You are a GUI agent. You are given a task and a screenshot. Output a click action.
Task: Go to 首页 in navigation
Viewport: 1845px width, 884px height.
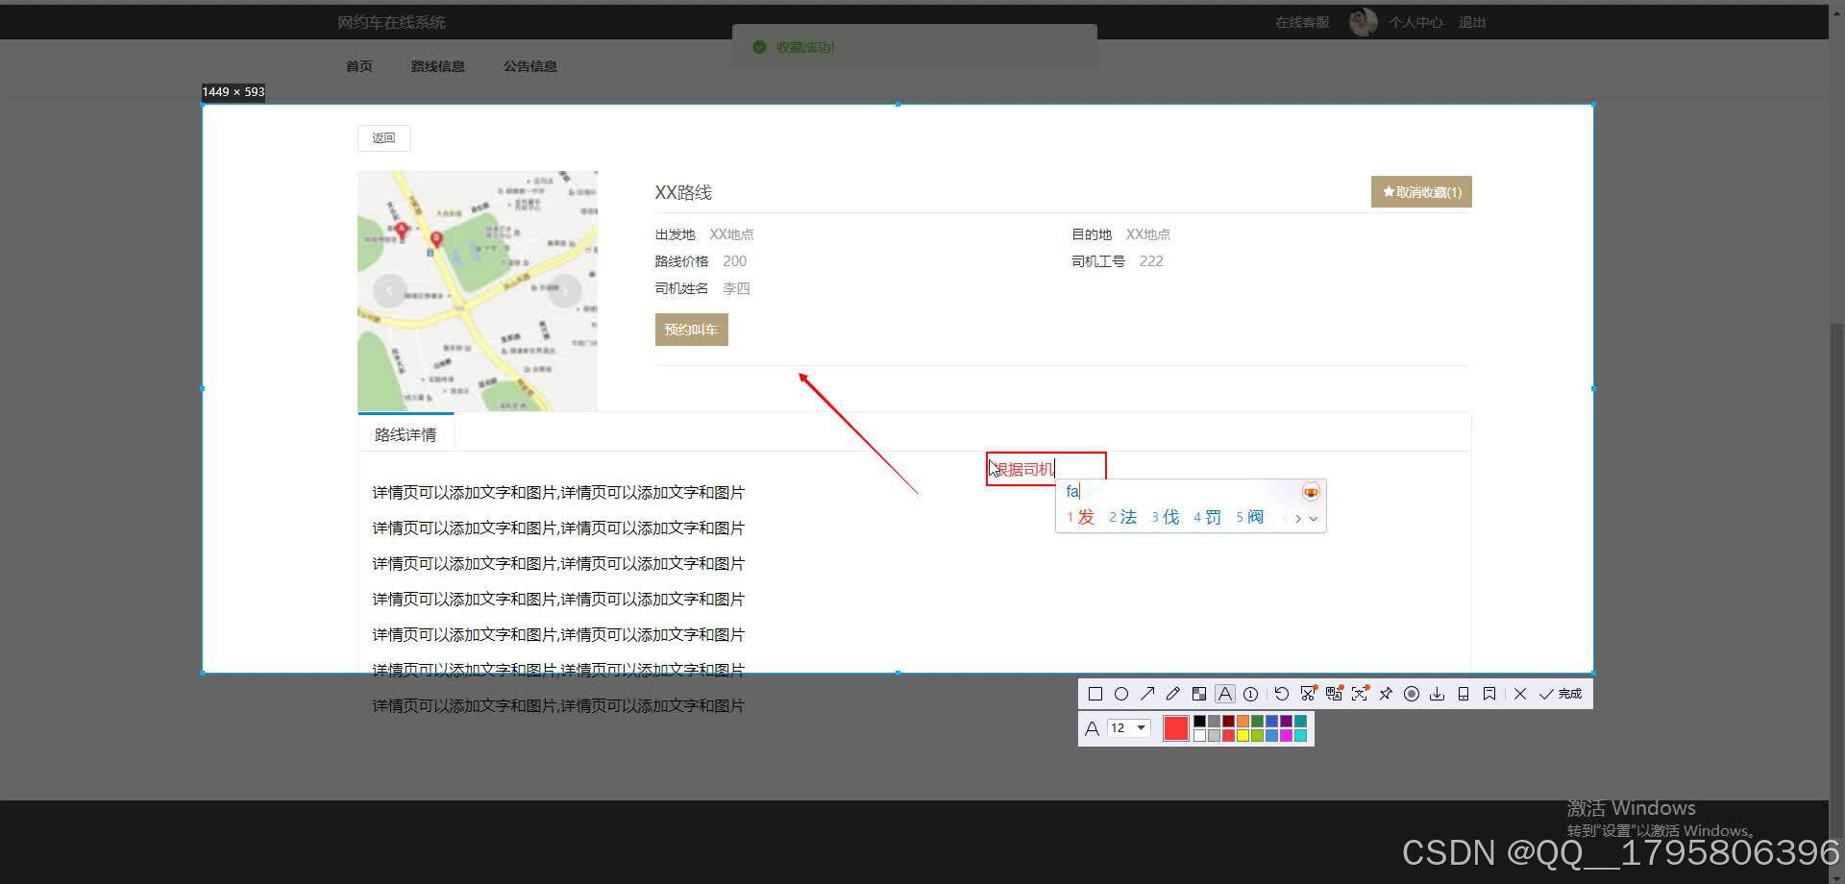coord(359,66)
